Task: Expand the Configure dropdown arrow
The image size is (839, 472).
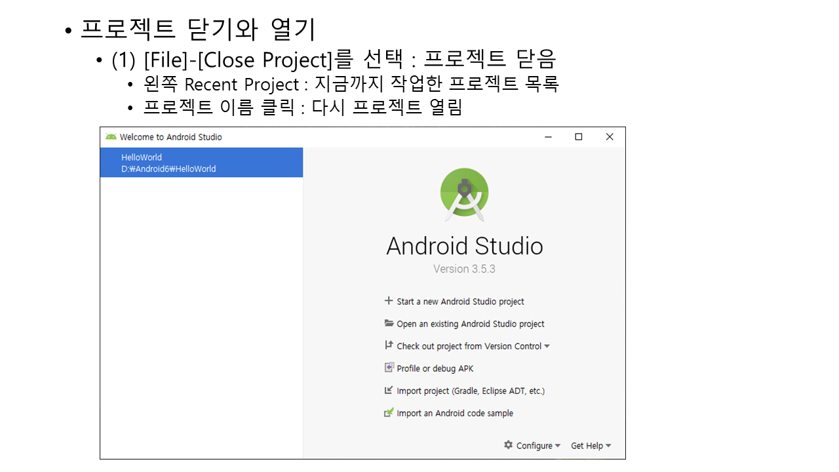Action: coord(558,446)
